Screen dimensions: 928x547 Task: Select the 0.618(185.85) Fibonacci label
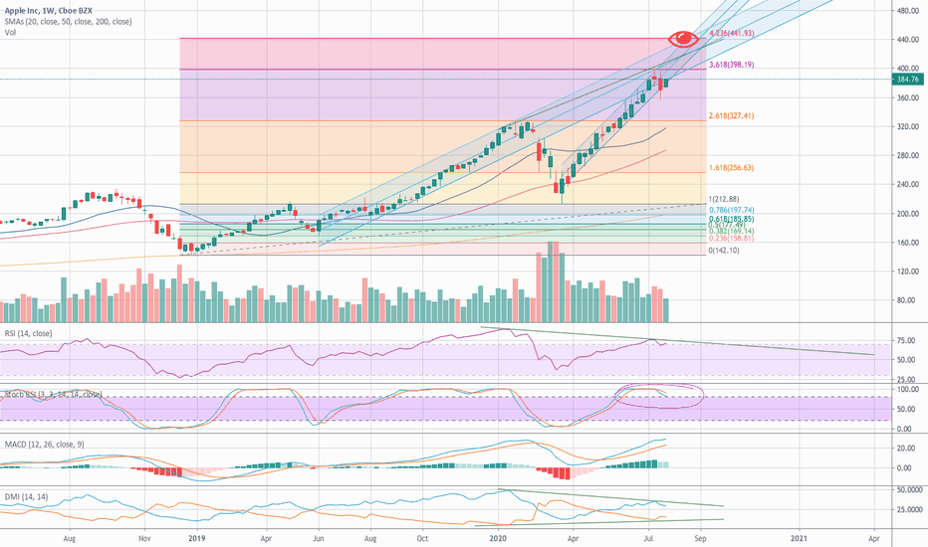732,219
